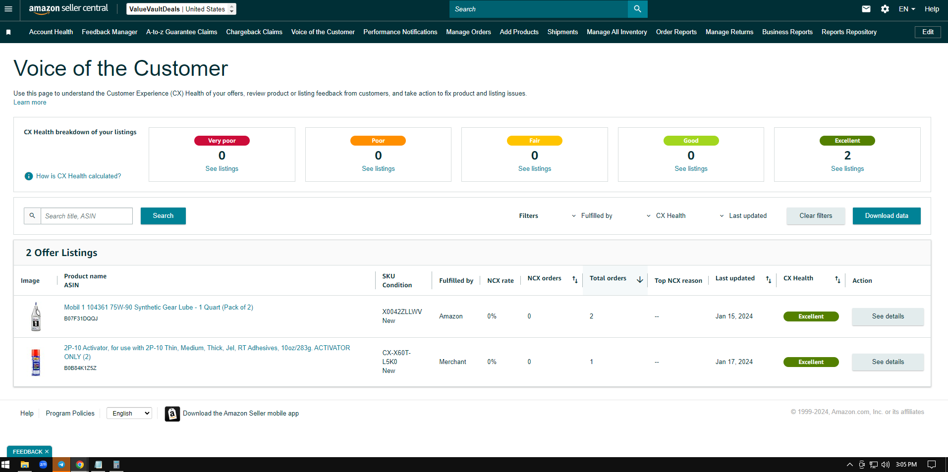Open Program Policies in footer

70,414
